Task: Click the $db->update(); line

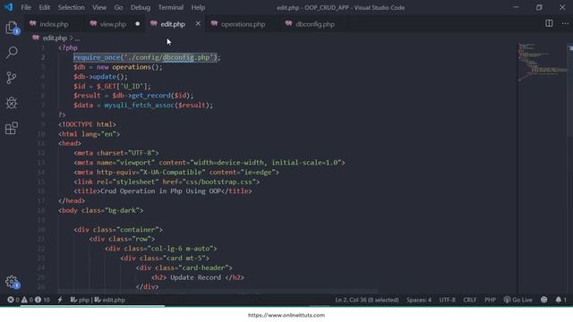Action: tap(100, 77)
